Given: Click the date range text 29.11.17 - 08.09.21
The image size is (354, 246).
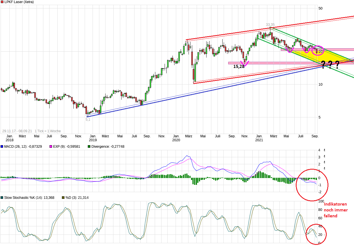Looking at the screenshot, I should (17, 131).
